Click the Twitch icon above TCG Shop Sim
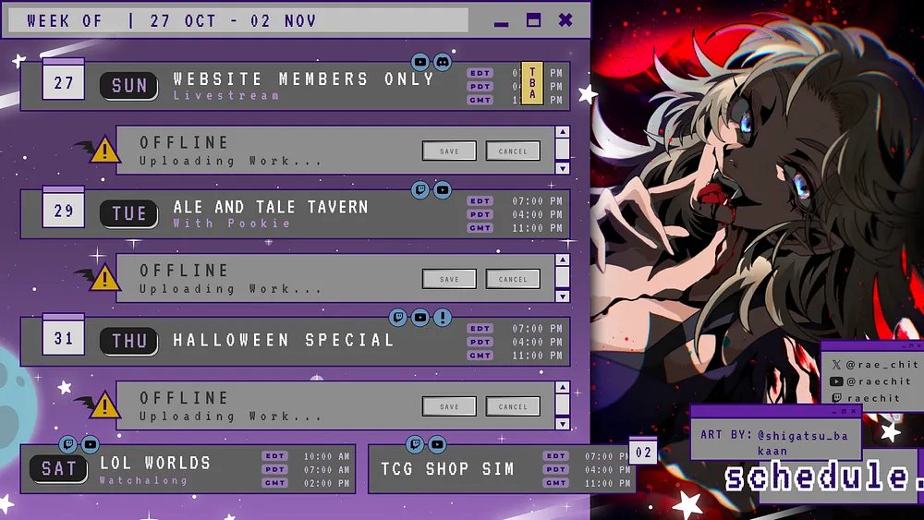The image size is (924, 520). (x=415, y=444)
